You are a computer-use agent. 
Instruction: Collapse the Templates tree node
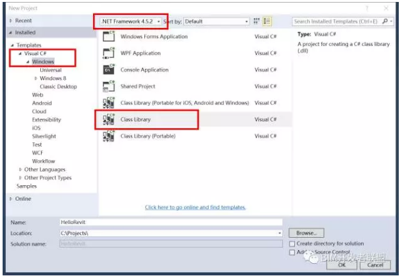click(12, 45)
